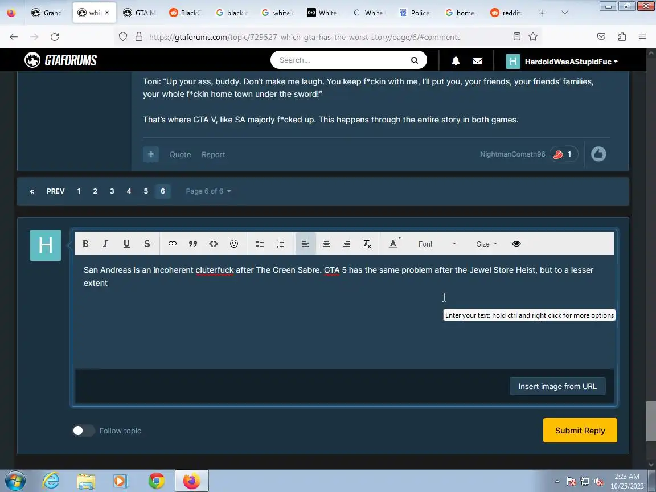Go to page 3 of the topic
This screenshot has height=492, width=656.
(x=112, y=191)
